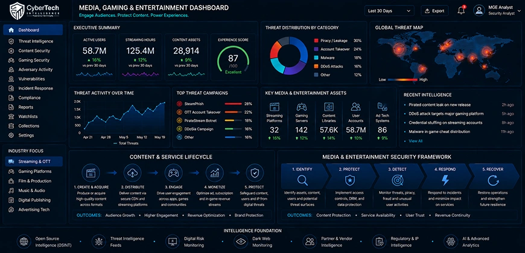Click the Ad Tech Systems icon
The image size is (525, 253).
382,107
